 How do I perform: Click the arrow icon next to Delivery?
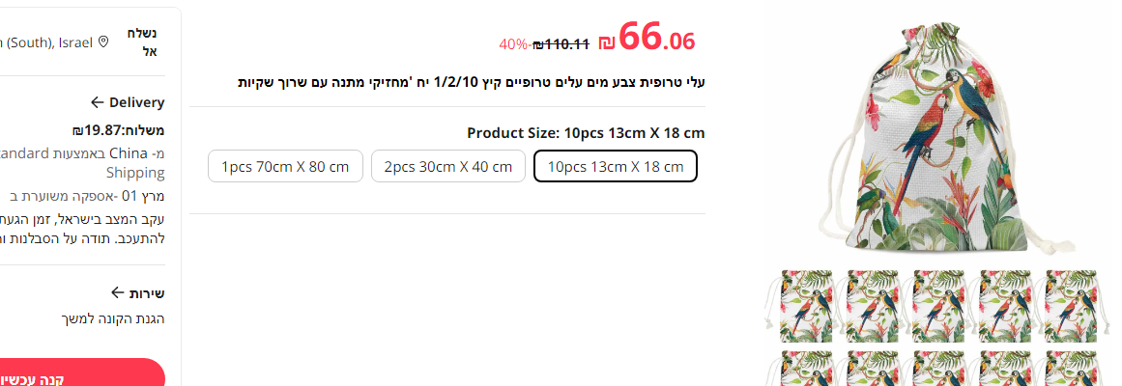(x=97, y=102)
